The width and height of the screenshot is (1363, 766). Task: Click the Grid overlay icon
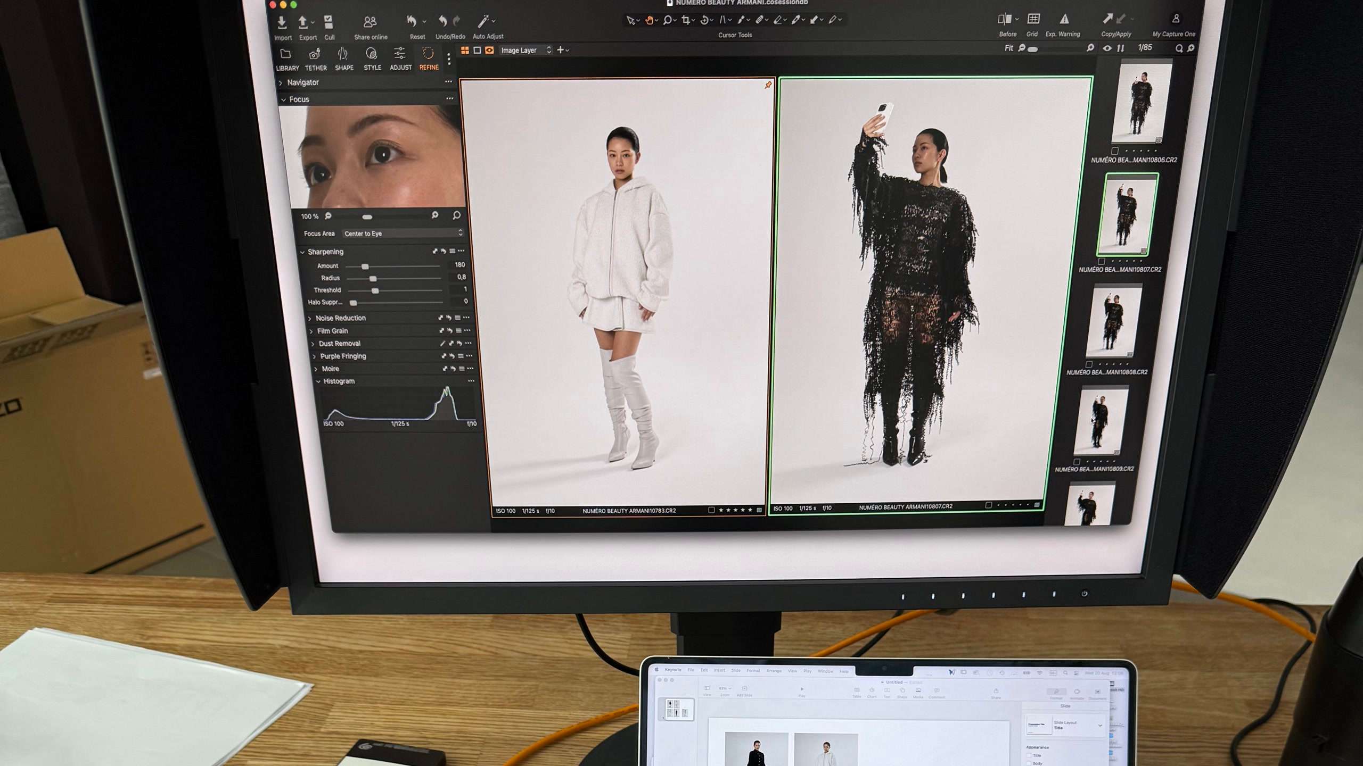[1033, 19]
